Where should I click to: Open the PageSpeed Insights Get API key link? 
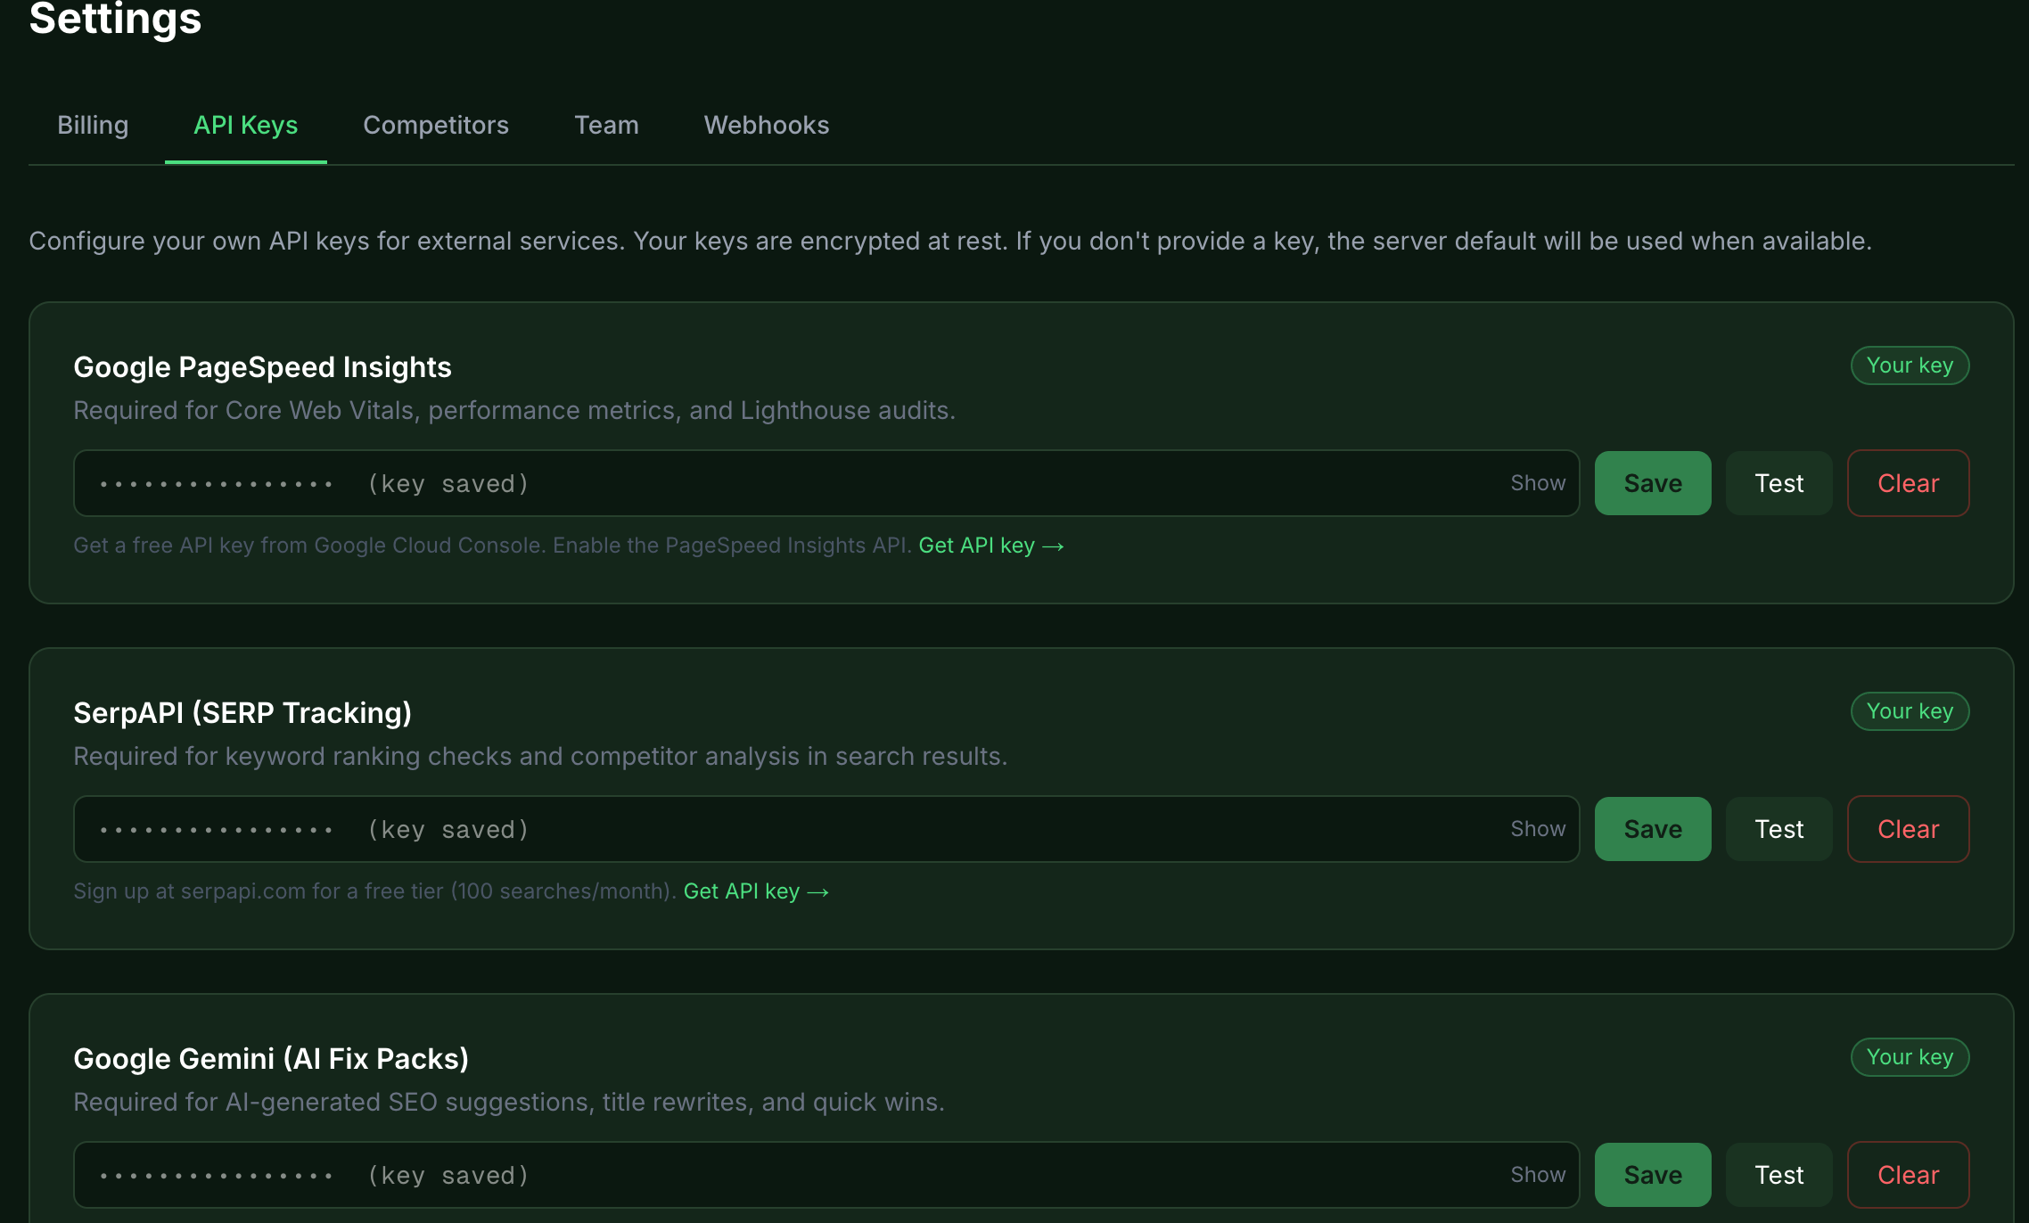[990, 545]
